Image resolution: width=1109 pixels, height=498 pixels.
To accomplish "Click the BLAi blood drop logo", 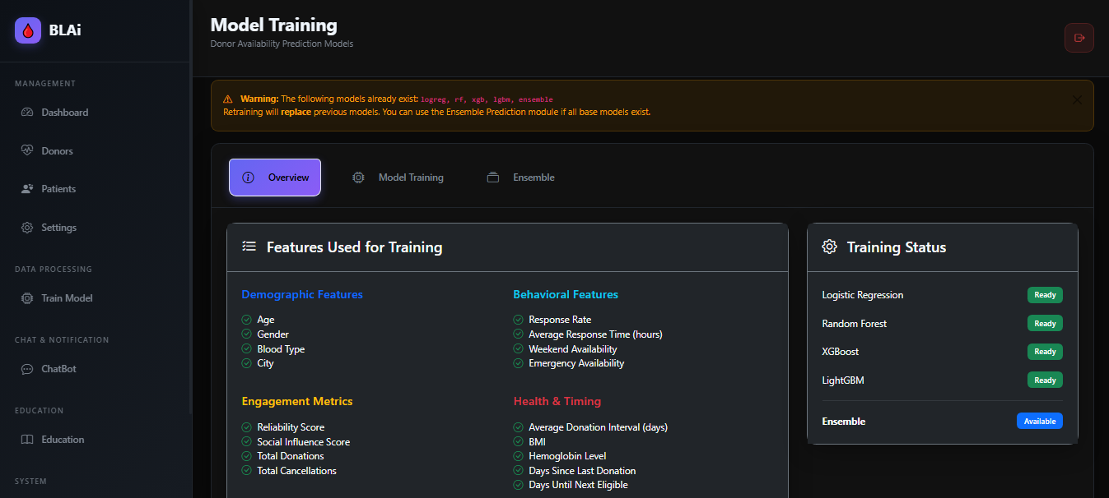I will (x=28, y=30).
